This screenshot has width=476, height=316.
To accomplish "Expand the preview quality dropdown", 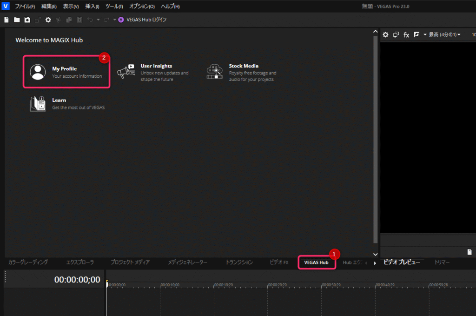I will [444, 35].
